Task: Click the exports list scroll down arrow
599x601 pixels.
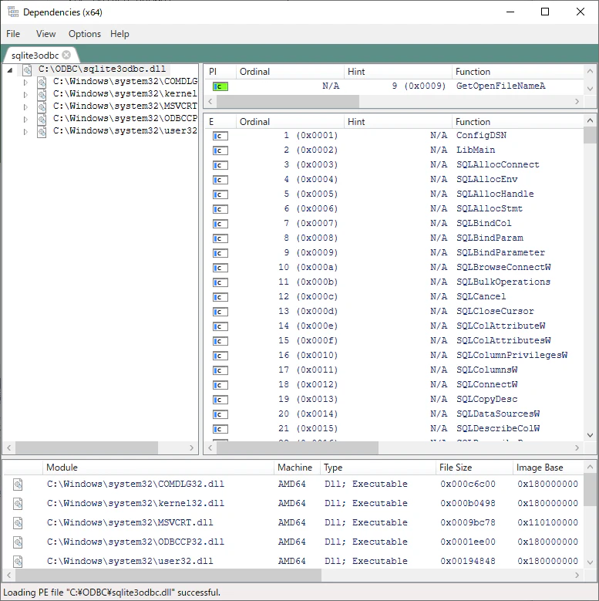Action: click(590, 435)
